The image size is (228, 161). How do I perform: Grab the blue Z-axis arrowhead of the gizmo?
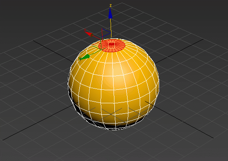coord(110,13)
